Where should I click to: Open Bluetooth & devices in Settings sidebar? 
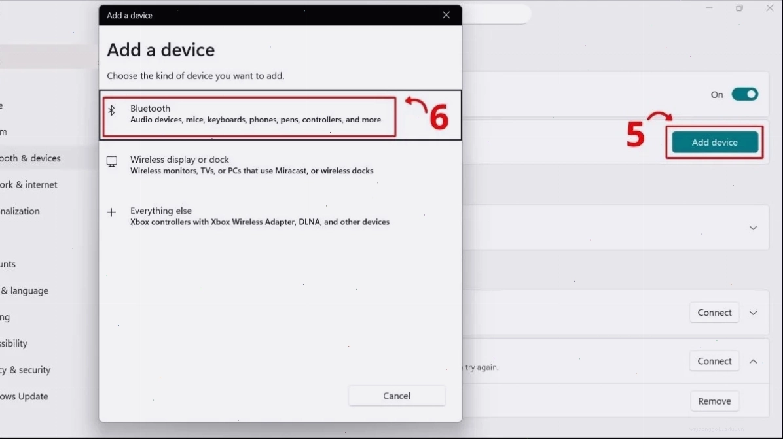[48, 158]
